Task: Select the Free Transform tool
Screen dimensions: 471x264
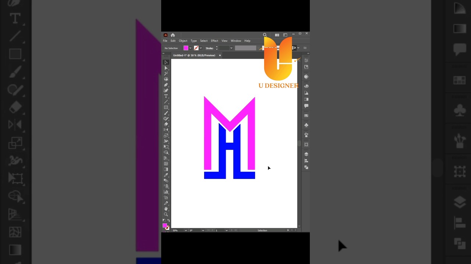Action: click(x=166, y=147)
